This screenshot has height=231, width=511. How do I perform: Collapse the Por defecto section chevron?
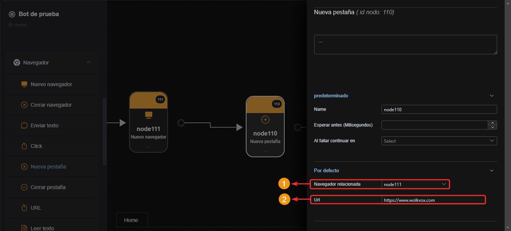[x=492, y=171]
